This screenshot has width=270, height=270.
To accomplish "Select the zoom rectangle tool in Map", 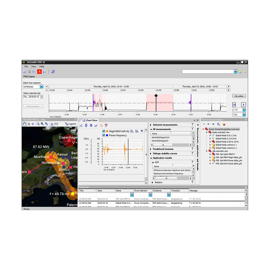I will (38, 124).
